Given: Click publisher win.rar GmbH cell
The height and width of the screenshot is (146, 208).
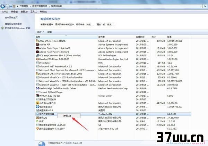Looking at the screenshot, I should point(105,96).
